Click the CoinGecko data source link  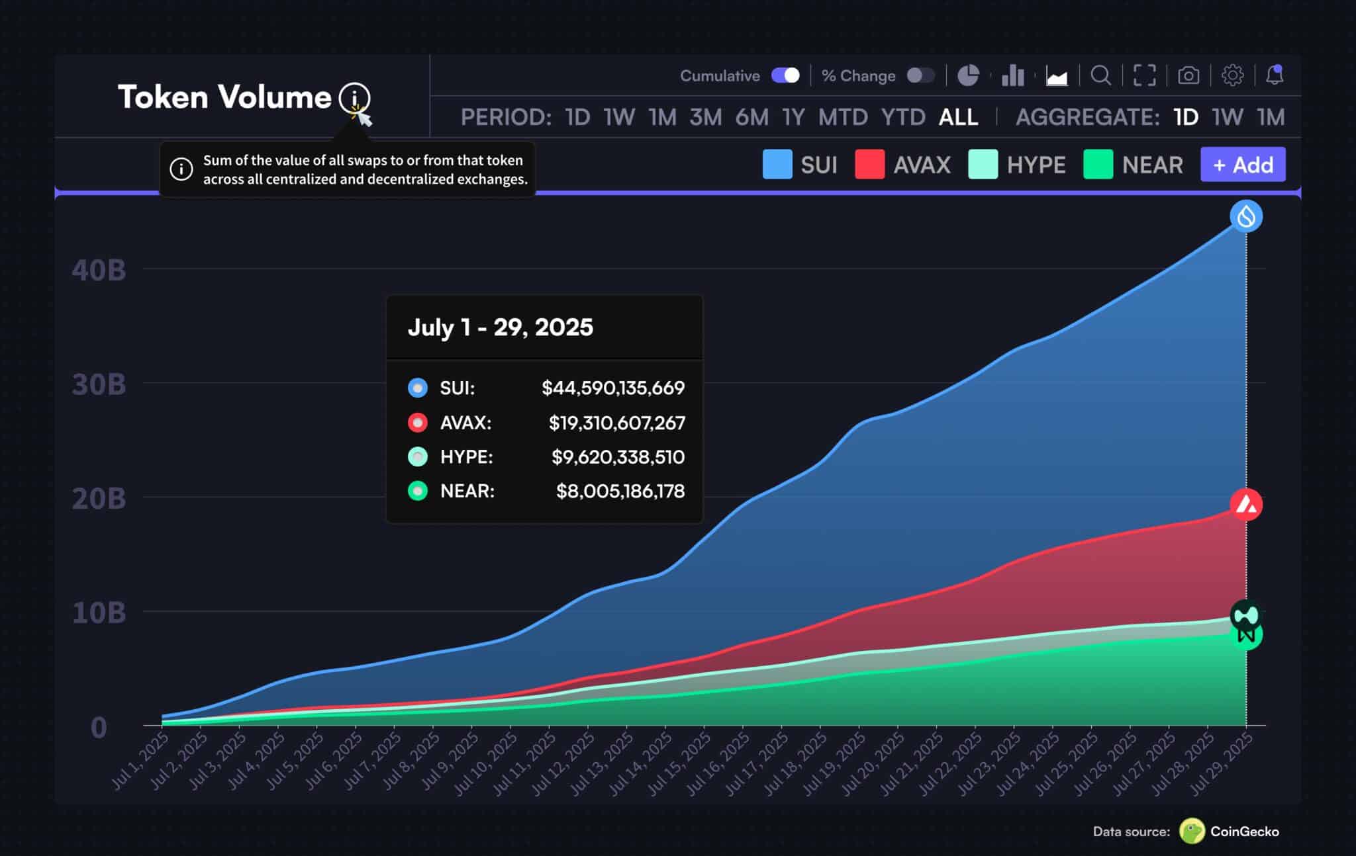click(1244, 832)
